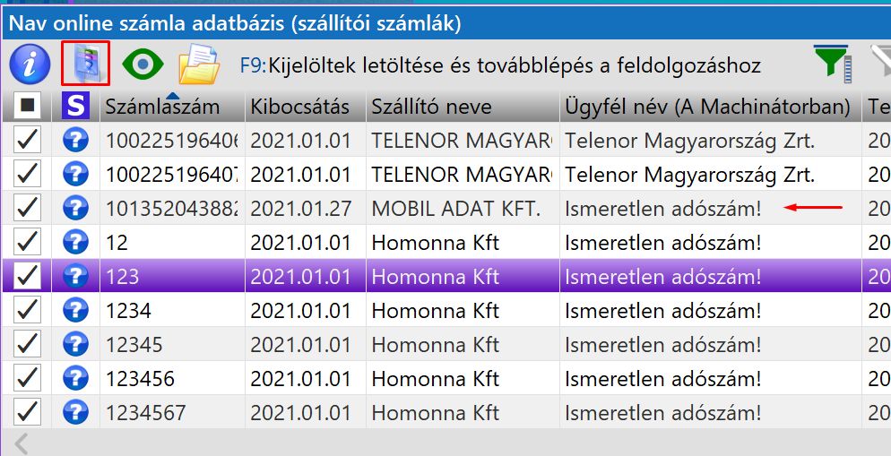Click question mark status icon for invoice 12
Viewport: 891px width, 456px height.
pos(76,242)
